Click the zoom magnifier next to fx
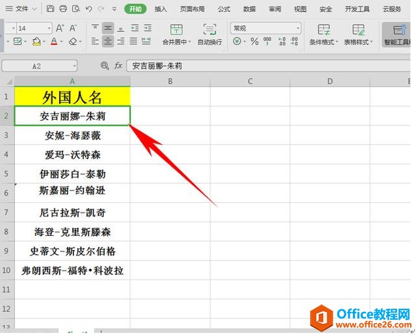 click(x=105, y=66)
